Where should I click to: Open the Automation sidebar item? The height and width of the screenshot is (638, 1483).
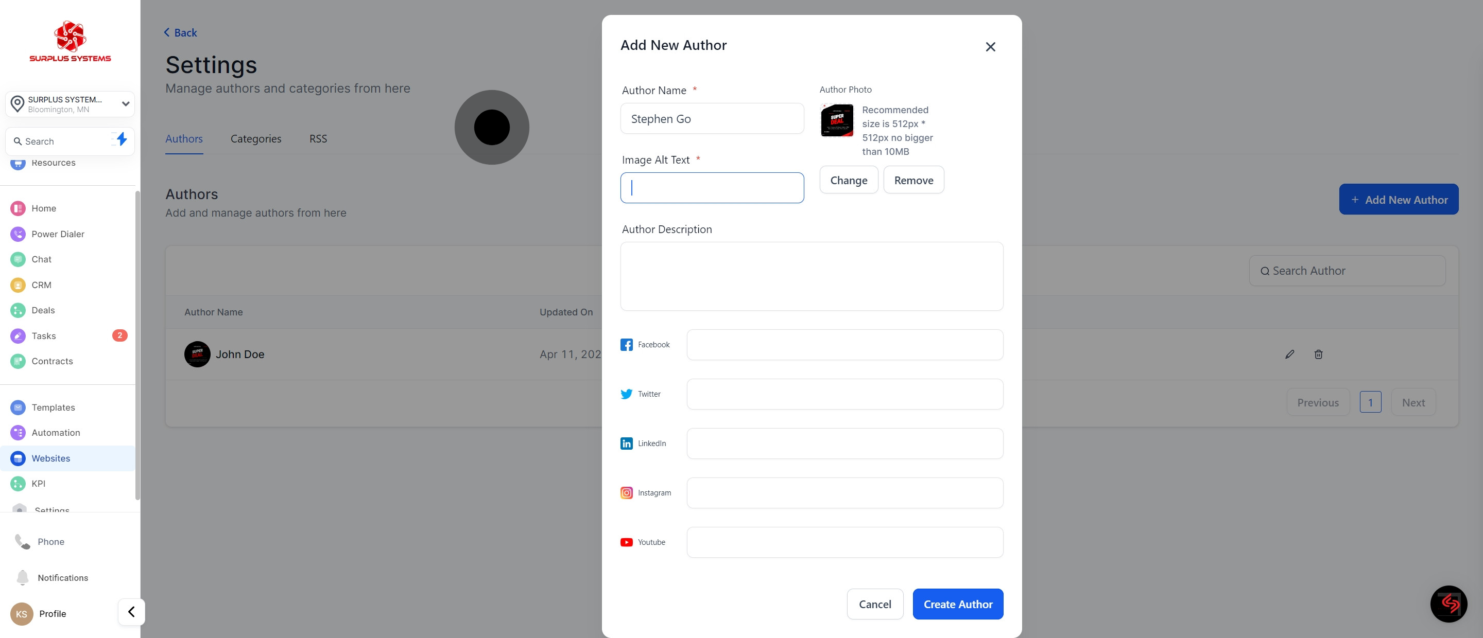pos(55,433)
